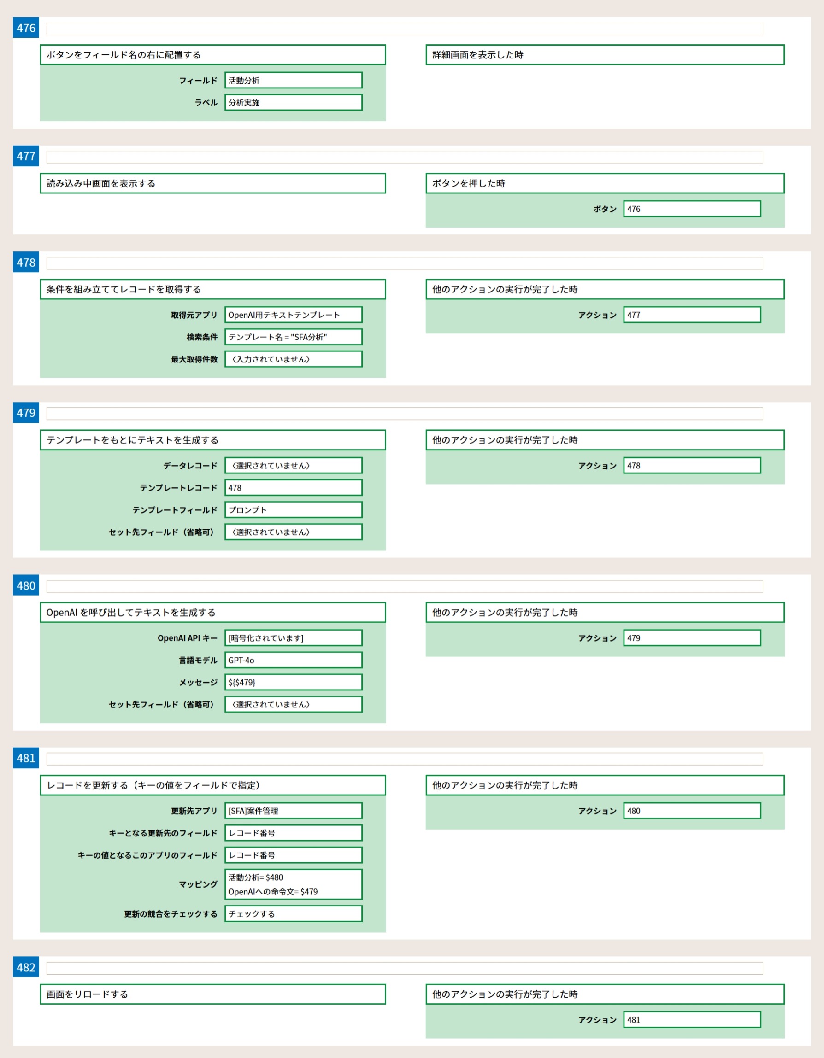Click the OpenAI API キー encrypted field
The image size is (824, 1058).
click(x=293, y=638)
